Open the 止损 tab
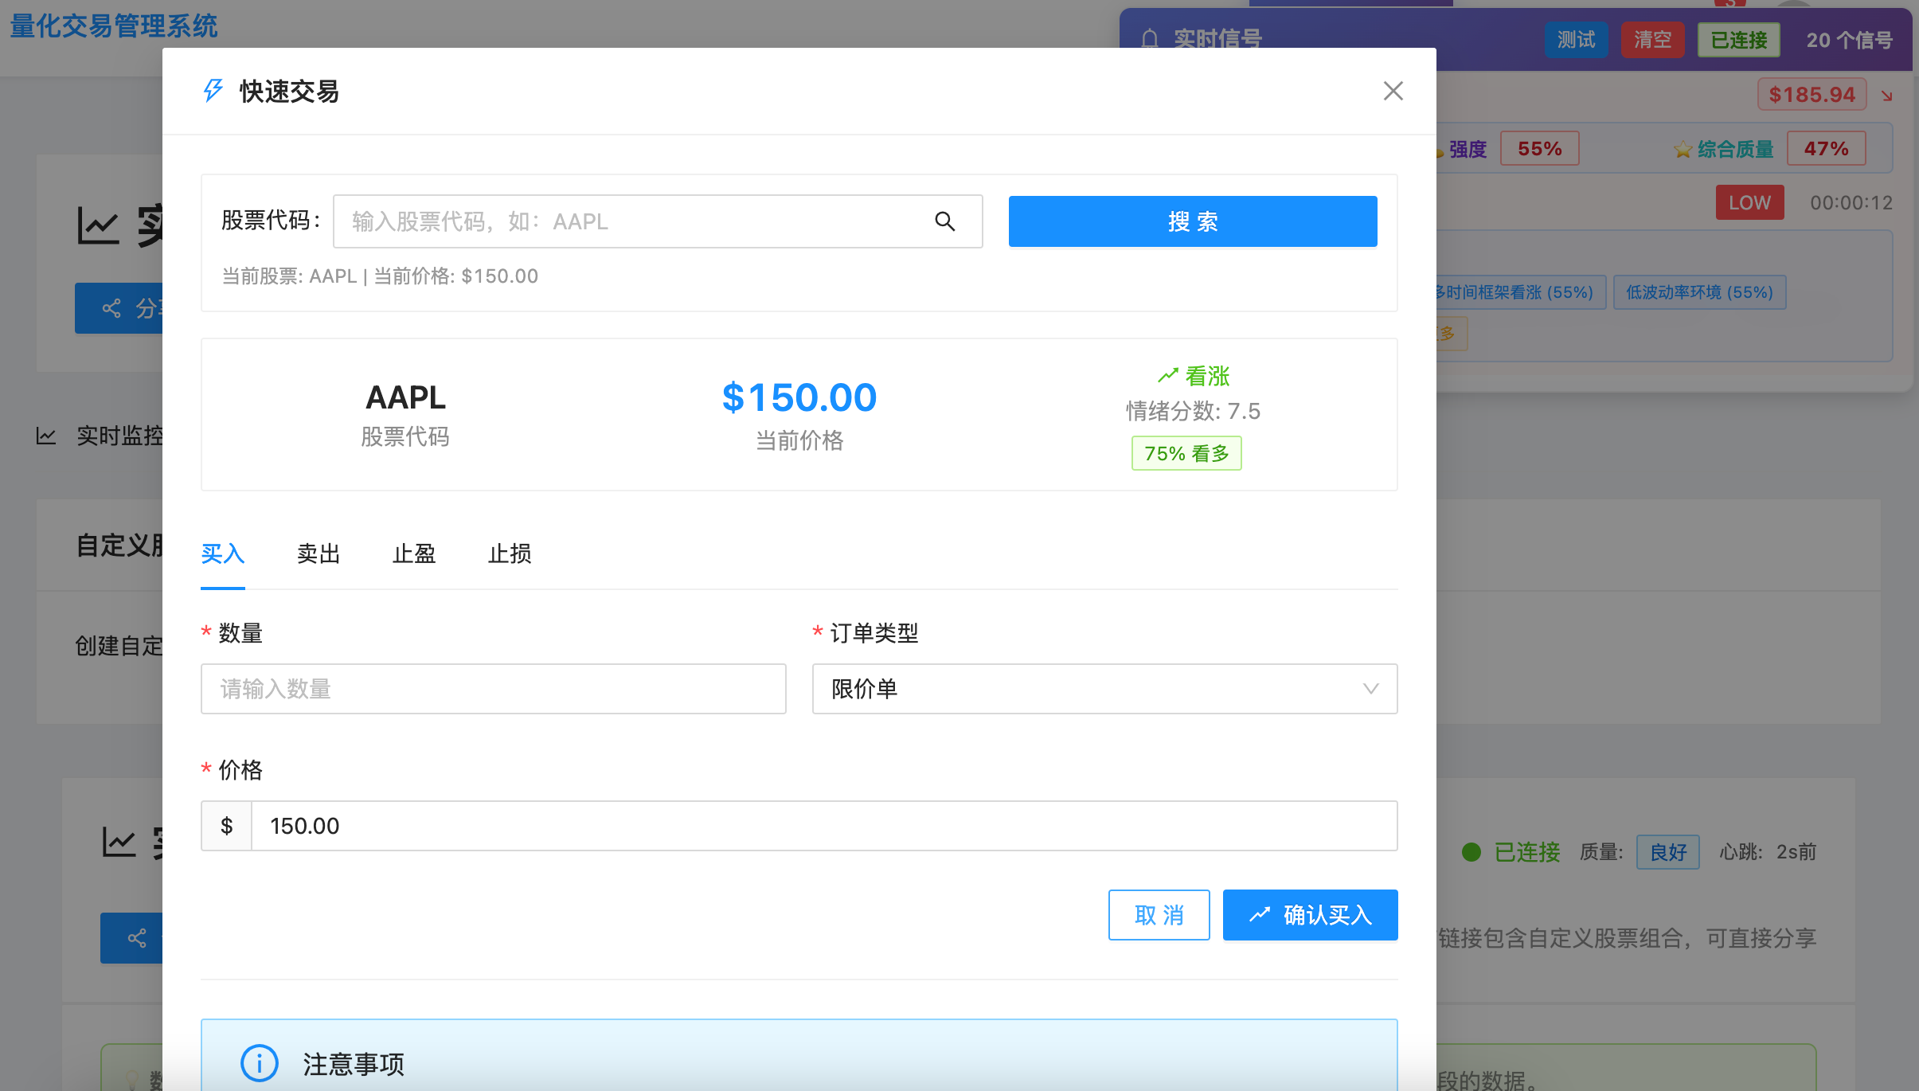This screenshot has height=1091, width=1919. pos(509,553)
